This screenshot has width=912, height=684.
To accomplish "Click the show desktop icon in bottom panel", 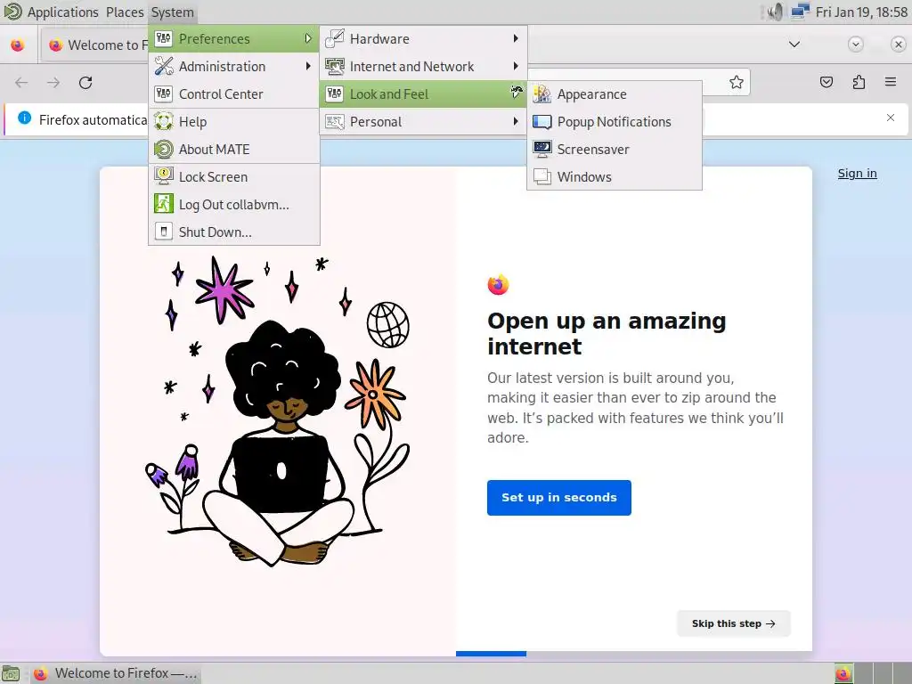I will tap(11, 673).
